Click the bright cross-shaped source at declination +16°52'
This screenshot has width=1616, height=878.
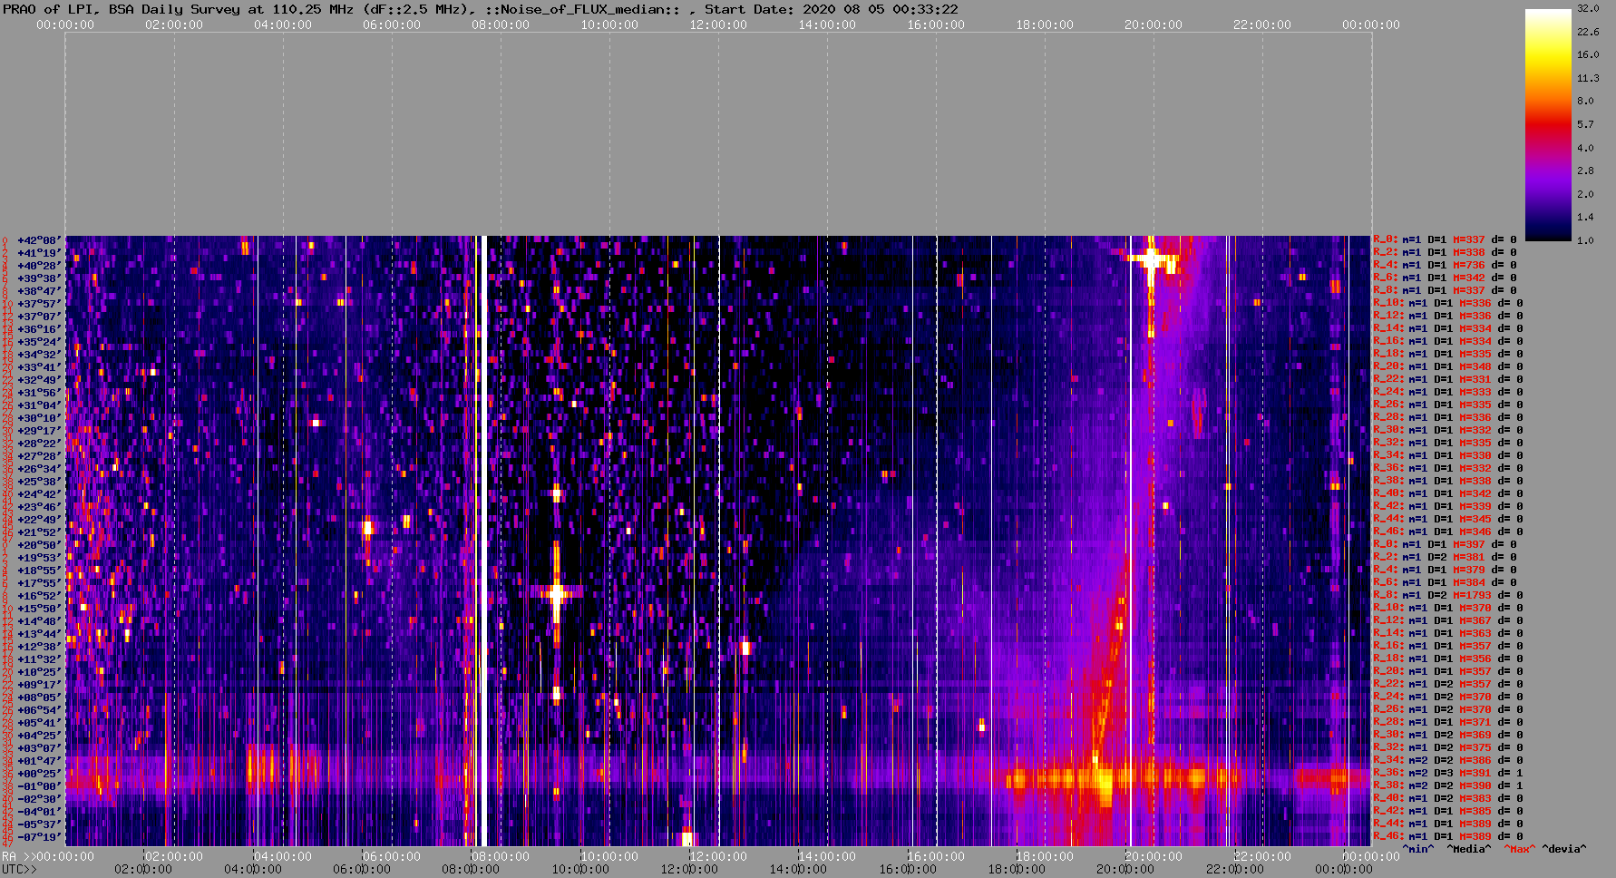(557, 595)
